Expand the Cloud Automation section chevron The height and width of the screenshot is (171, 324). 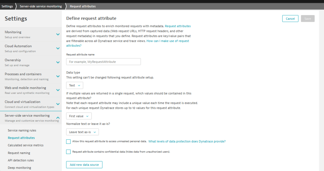(58, 48)
